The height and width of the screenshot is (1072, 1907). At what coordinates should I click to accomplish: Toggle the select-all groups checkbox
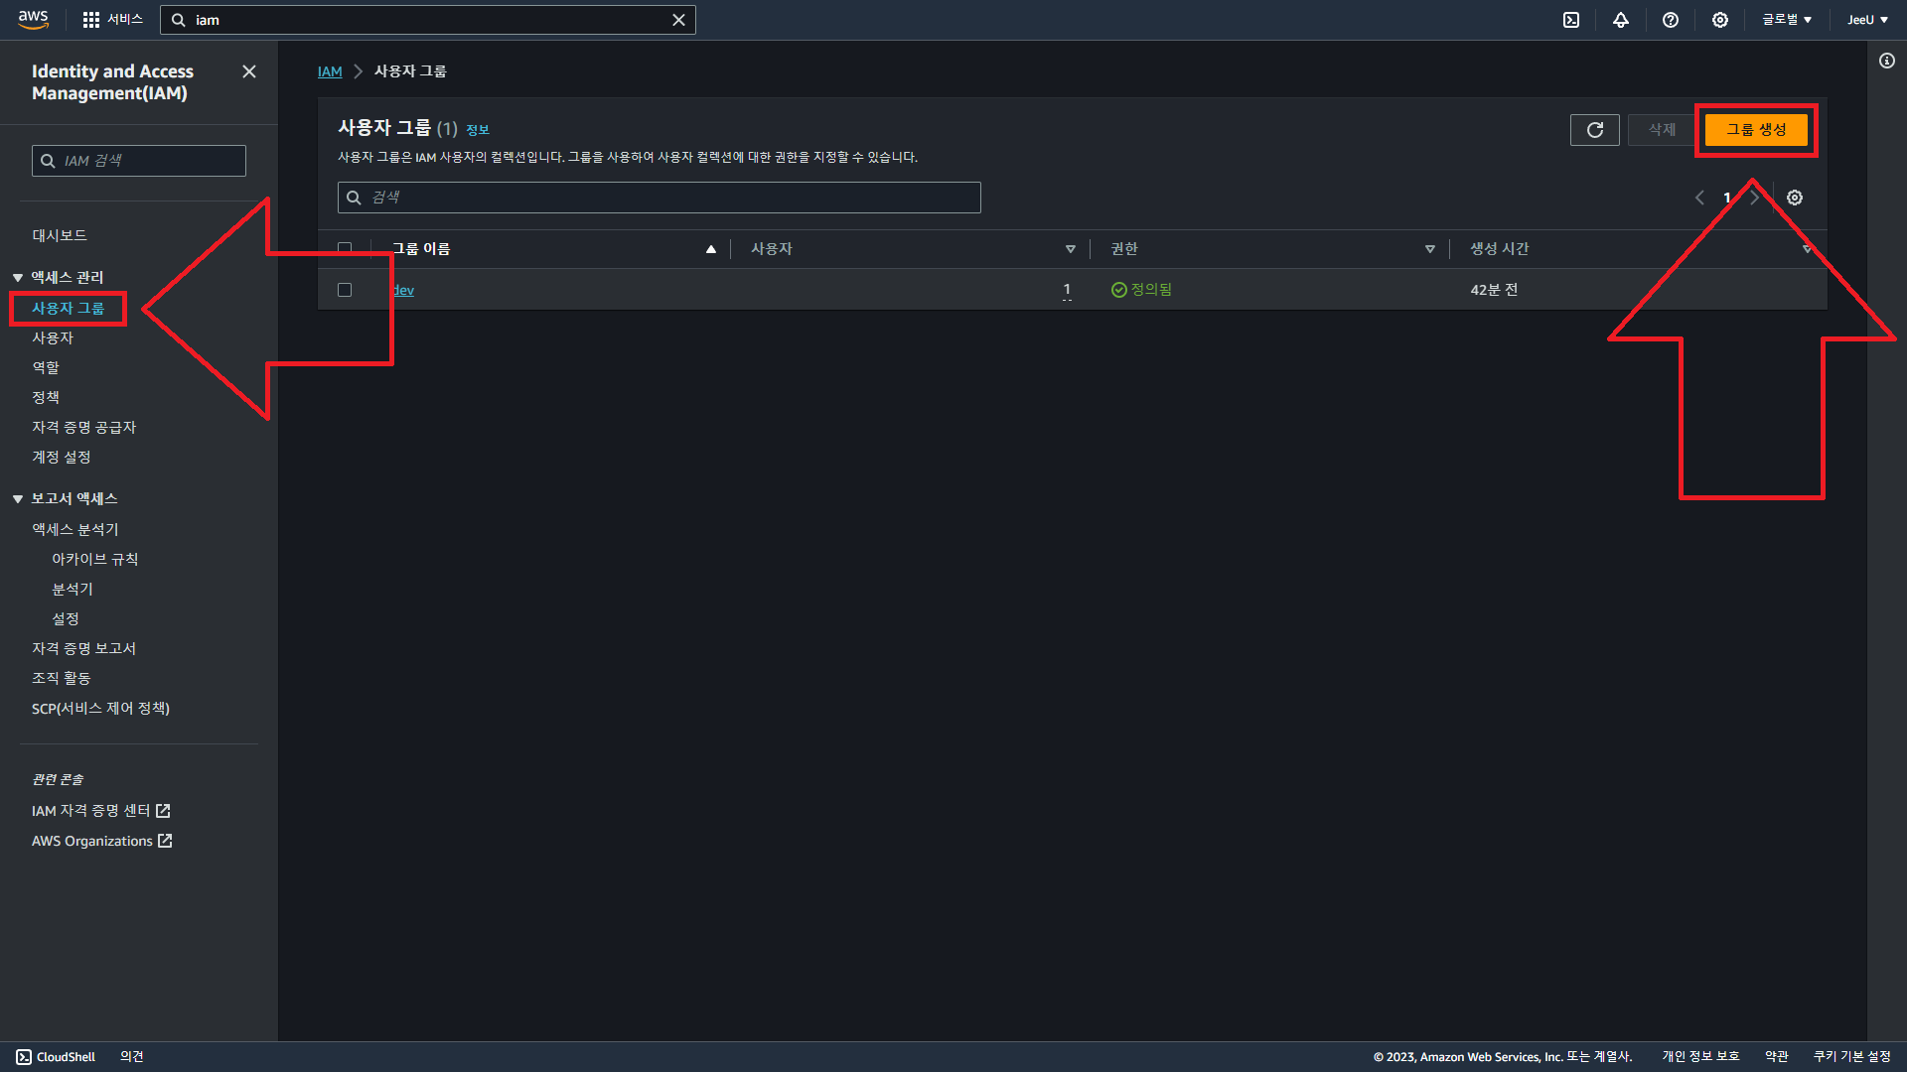point(345,248)
